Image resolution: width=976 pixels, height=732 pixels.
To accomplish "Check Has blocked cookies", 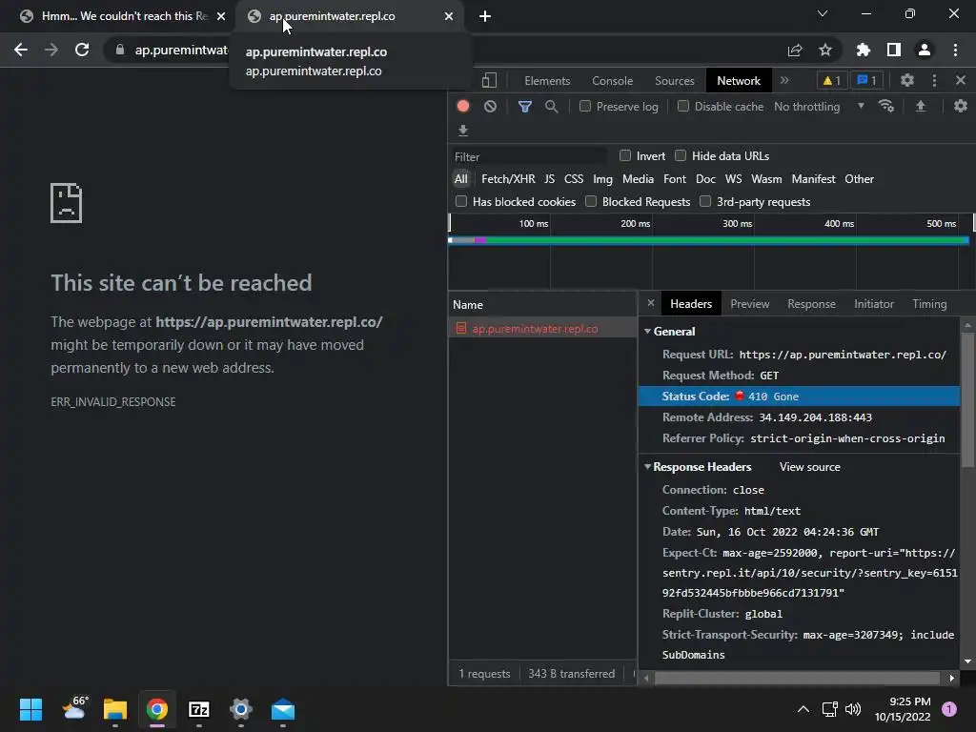I will 461,201.
